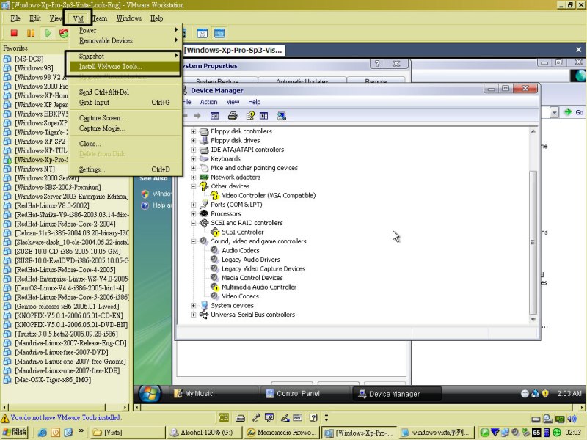Screen dimensions: 587x440
Task: Click the scan for hardware changes icon
Action: tap(282, 116)
